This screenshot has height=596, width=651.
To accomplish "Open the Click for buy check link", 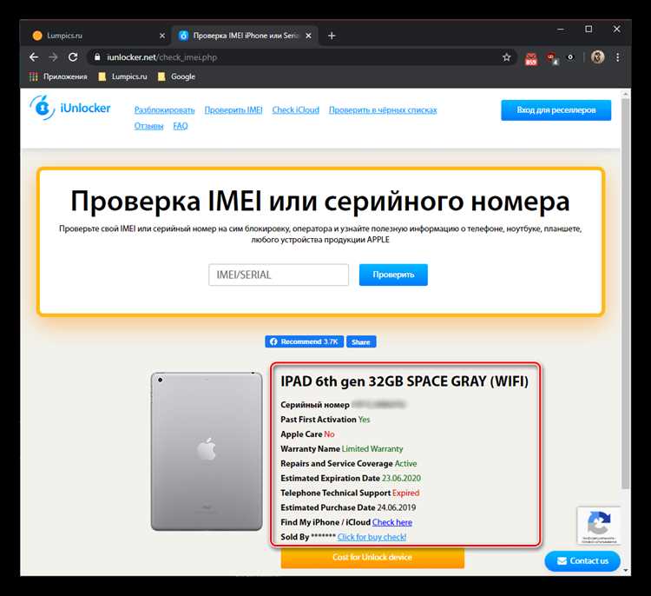I will click(x=372, y=537).
